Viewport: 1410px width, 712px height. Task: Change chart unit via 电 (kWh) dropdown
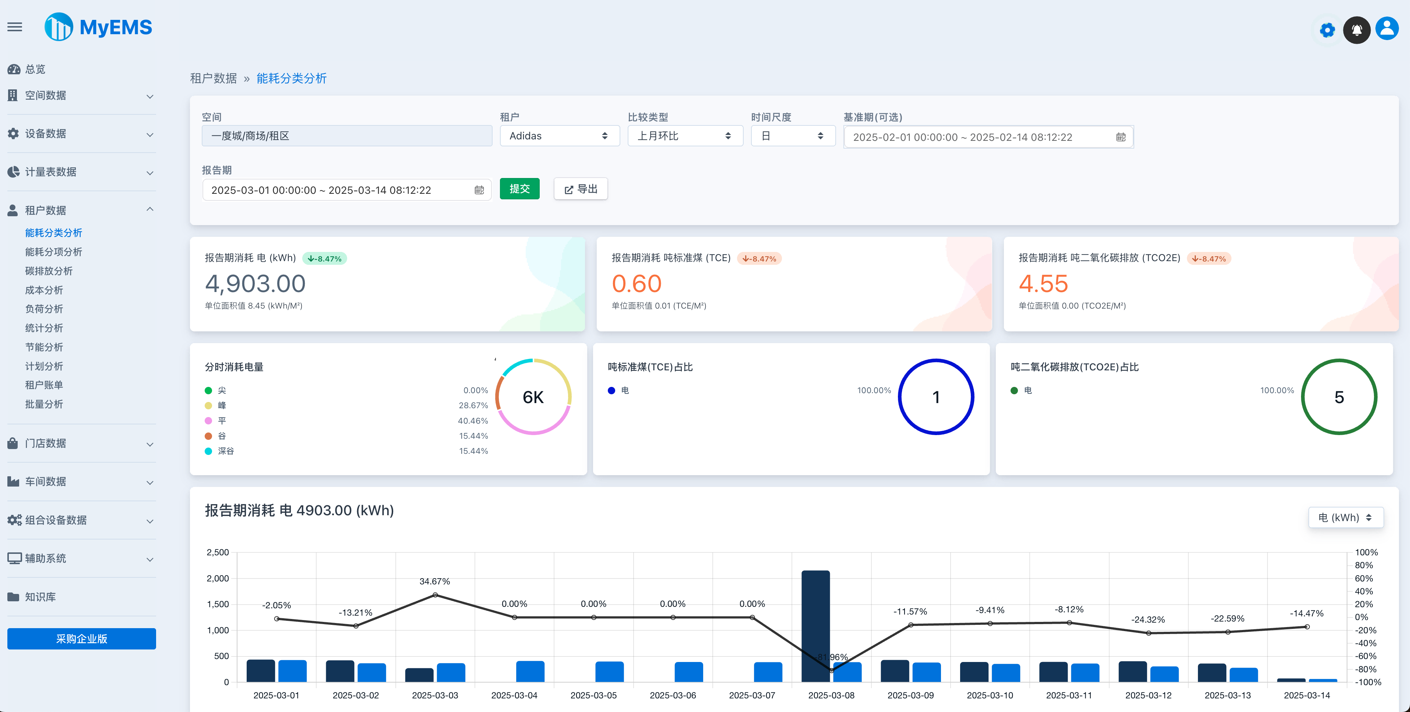(x=1346, y=517)
